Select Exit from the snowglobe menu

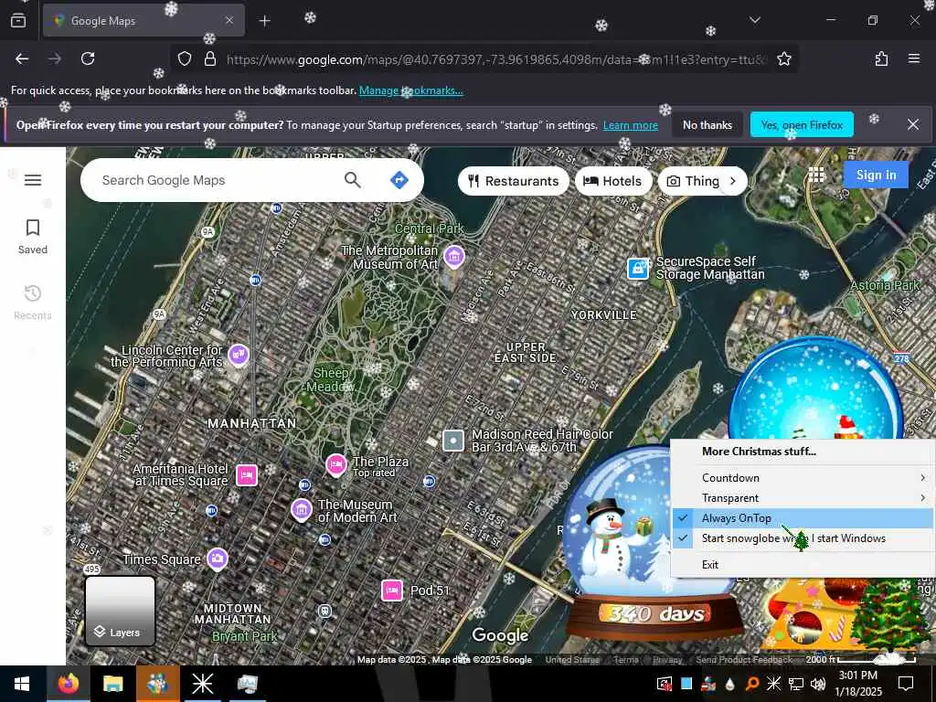click(802, 565)
